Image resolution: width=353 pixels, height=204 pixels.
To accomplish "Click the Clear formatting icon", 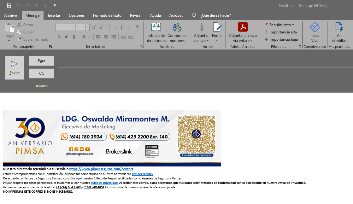I will pos(138,27).
